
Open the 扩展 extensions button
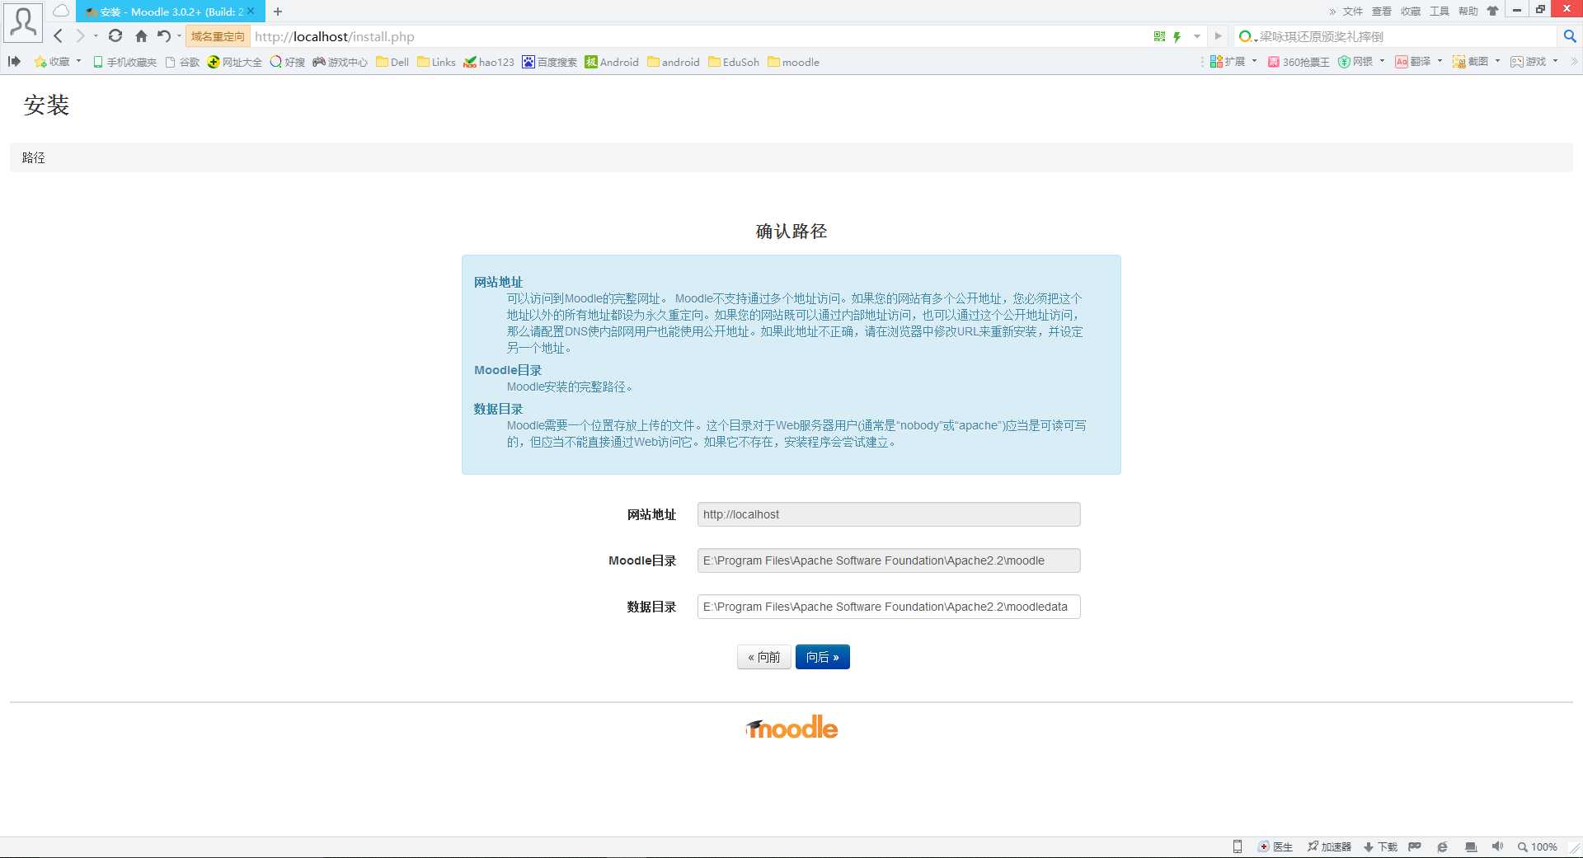[1228, 62]
